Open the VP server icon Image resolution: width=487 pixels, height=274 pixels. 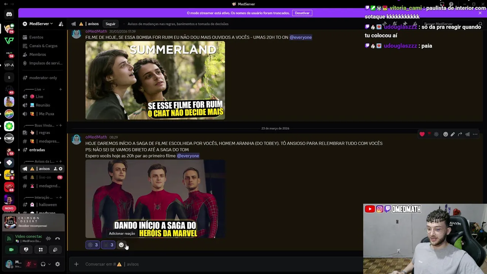tap(9, 40)
